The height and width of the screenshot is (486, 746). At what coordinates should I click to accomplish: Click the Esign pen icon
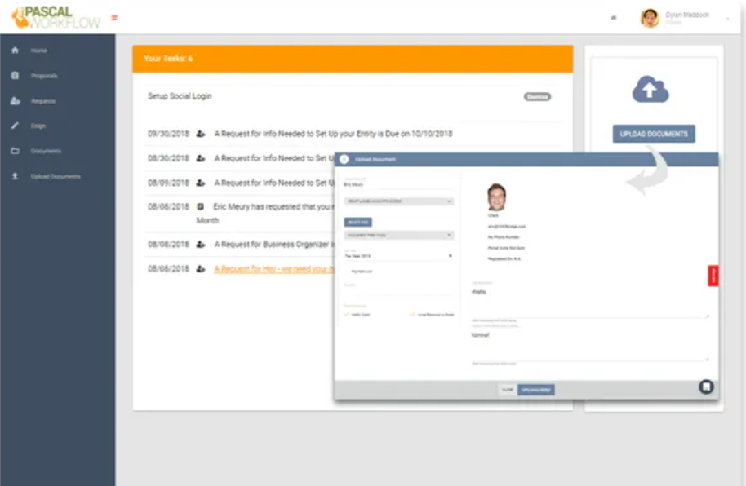coord(15,126)
